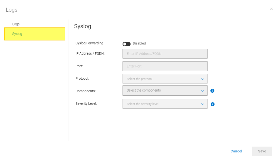Open the Components selection list
This screenshot has width=278, height=162.
(165, 90)
